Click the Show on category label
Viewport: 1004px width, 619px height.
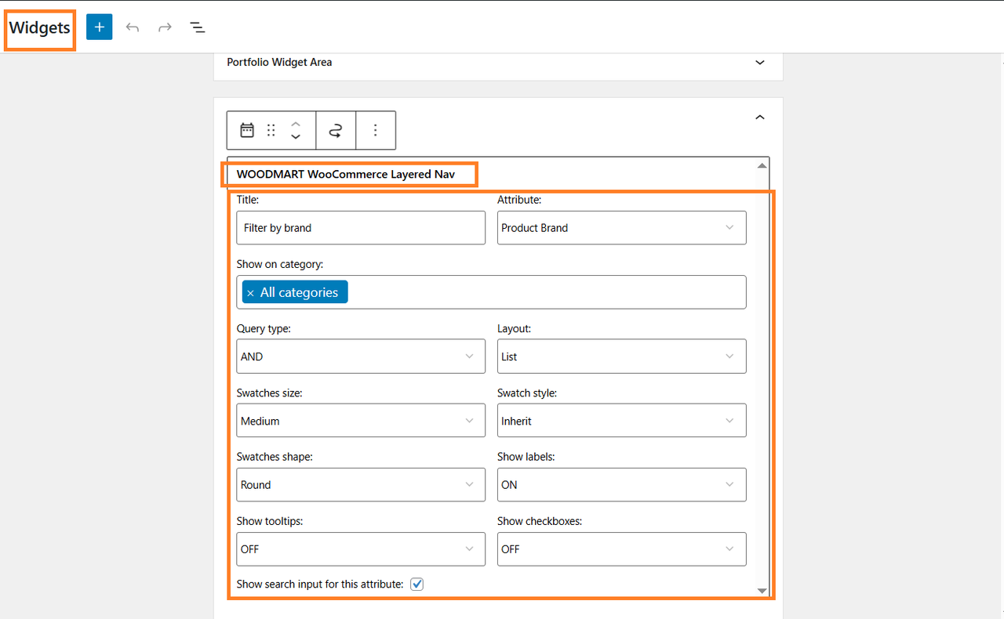click(280, 264)
